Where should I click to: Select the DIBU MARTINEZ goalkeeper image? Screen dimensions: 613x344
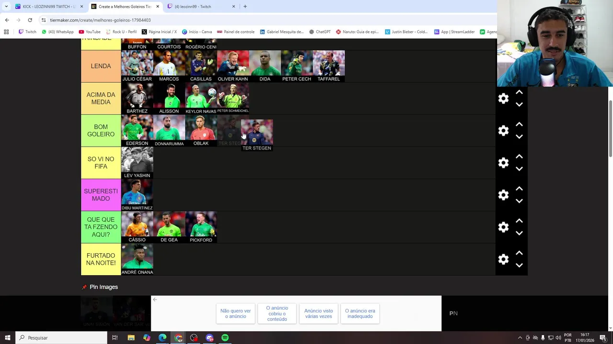point(137,195)
